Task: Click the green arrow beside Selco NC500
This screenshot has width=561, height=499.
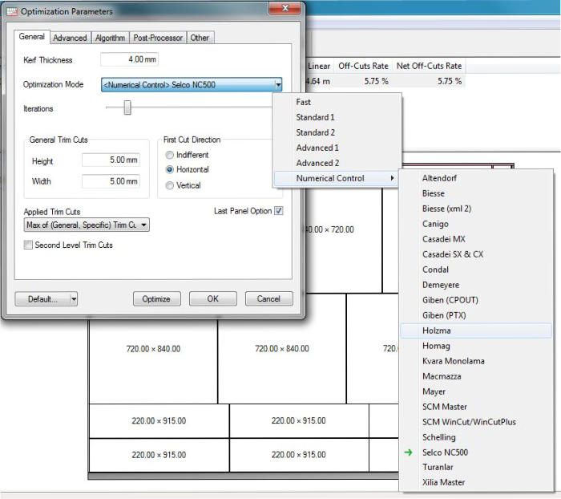Action: pos(410,452)
